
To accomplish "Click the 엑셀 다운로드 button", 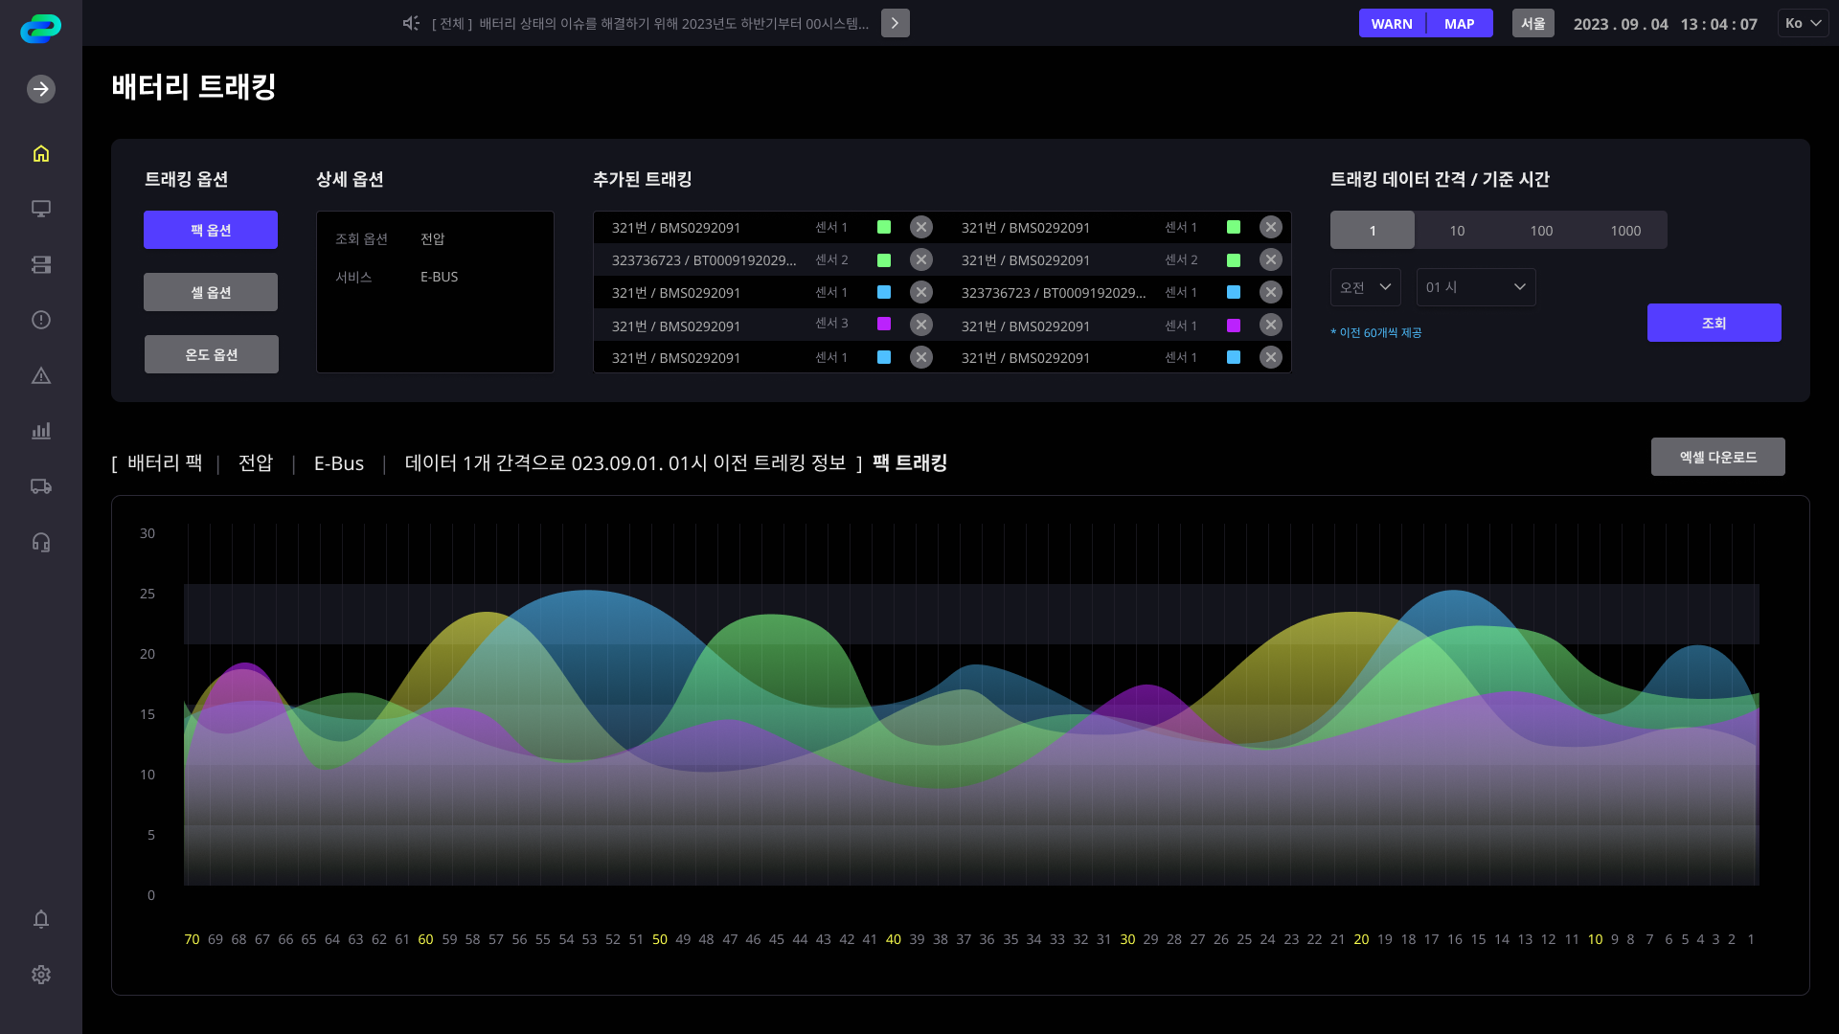I will click(x=1718, y=457).
